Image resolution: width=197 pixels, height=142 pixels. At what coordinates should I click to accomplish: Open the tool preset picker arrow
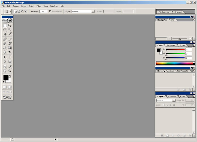(x=10, y=12)
